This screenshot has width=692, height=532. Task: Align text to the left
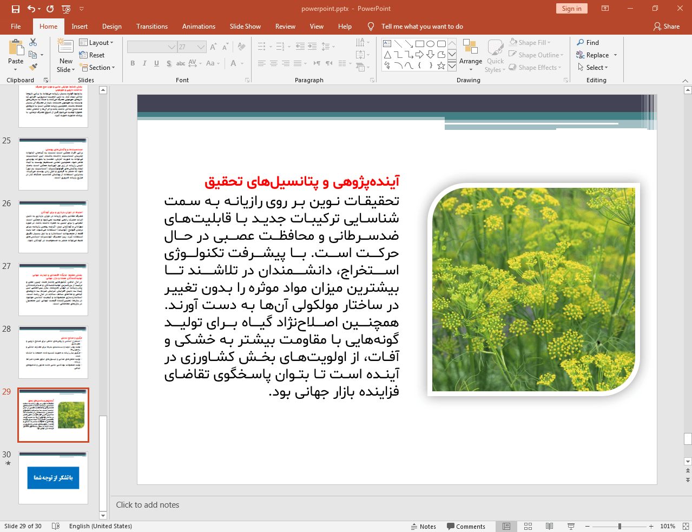pyautogui.click(x=262, y=63)
